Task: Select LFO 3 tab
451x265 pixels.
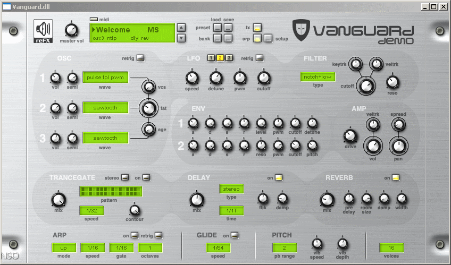Action: pyautogui.click(x=229, y=58)
